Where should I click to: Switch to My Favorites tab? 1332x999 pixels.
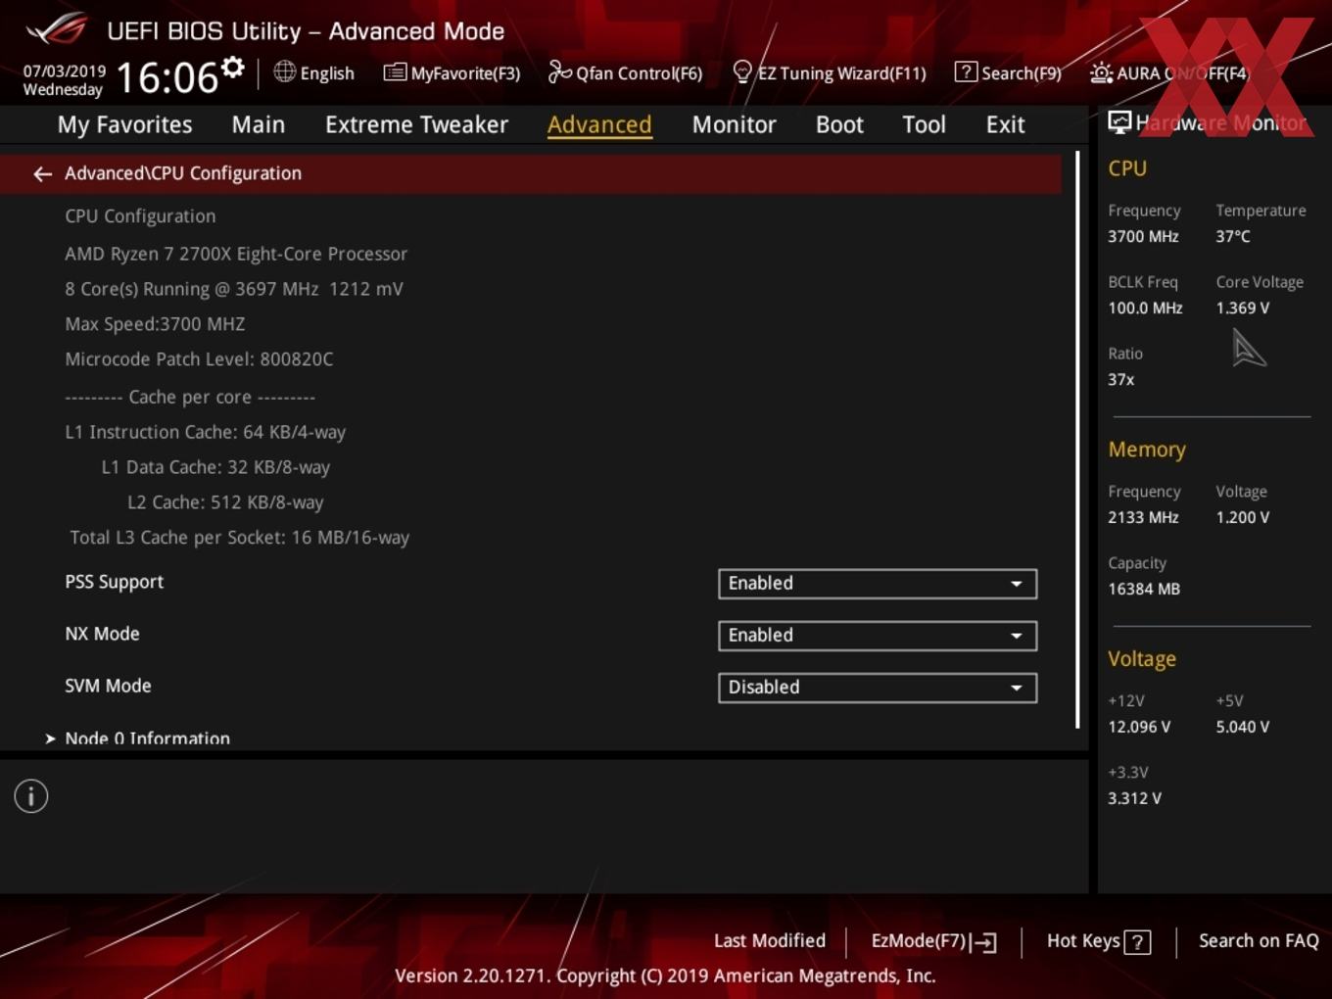124,124
